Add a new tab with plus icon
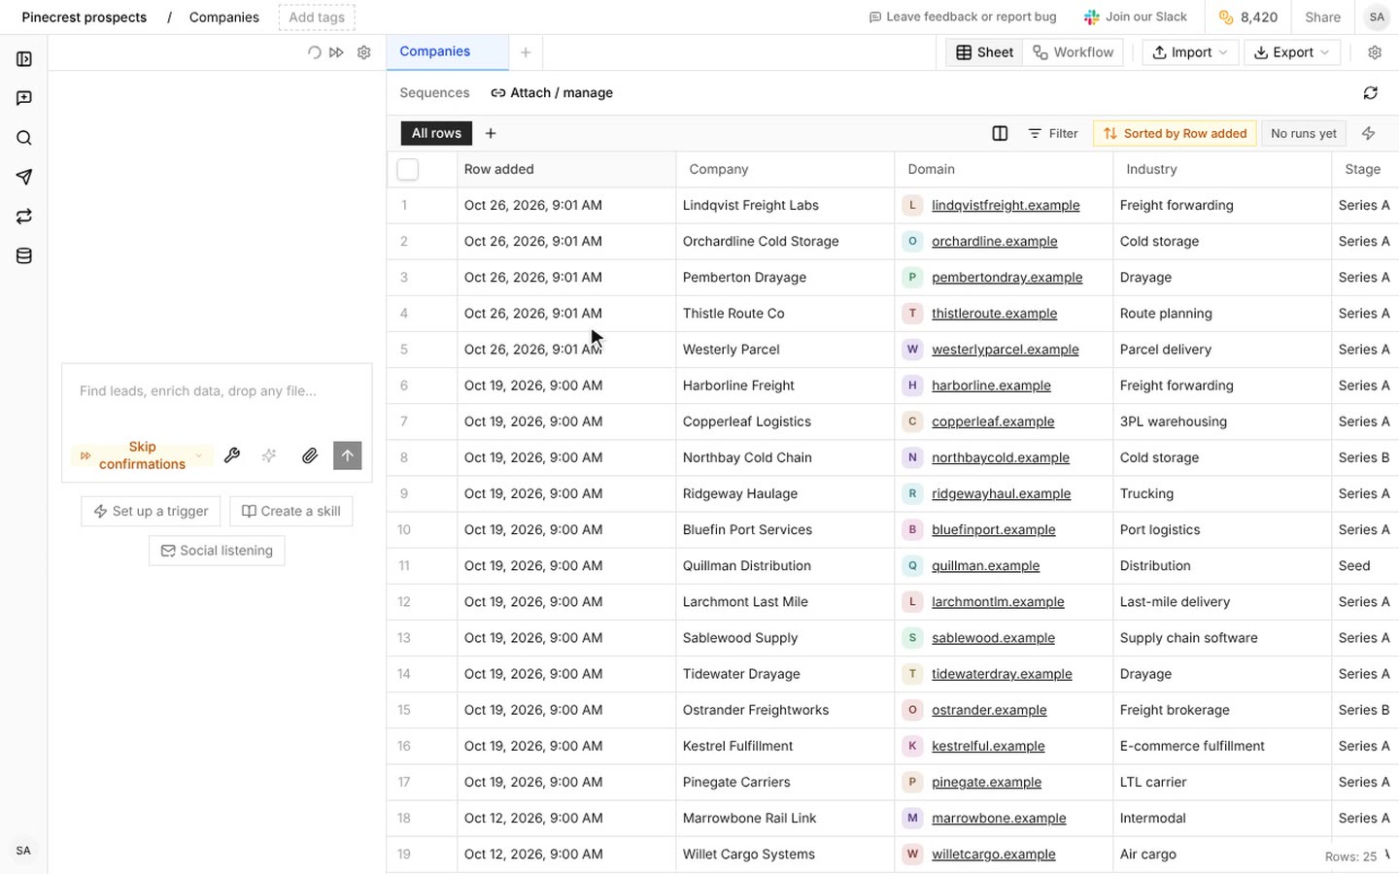The width and height of the screenshot is (1399, 874). (x=526, y=52)
